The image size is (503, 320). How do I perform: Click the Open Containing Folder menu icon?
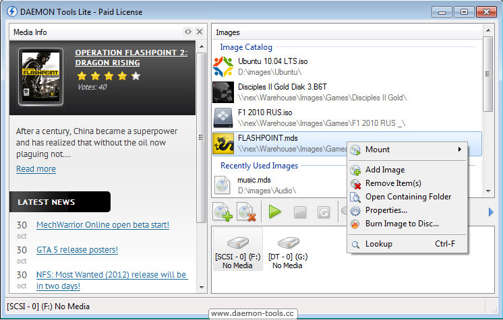(x=355, y=197)
